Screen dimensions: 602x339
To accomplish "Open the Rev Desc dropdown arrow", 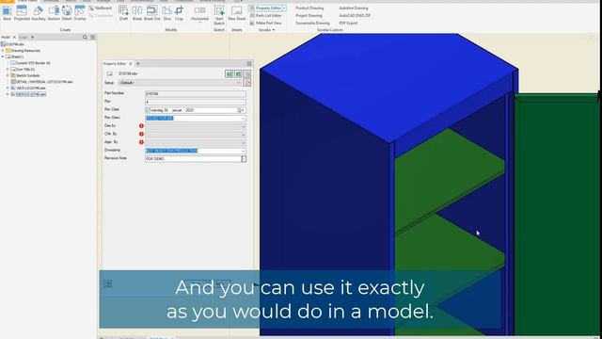I will [x=243, y=118].
